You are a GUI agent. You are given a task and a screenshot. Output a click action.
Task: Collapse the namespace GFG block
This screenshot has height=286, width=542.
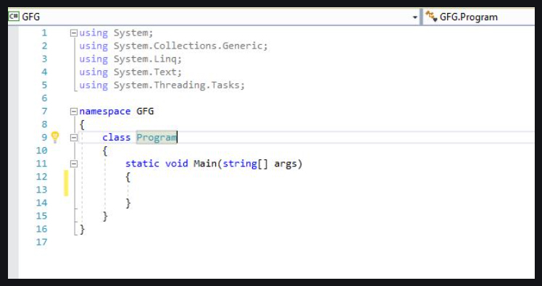74,112
